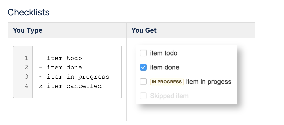This screenshot has width=284, height=125.
Task: Select the "You Get" column header
Action: pyautogui.click(x=144, y=30)
